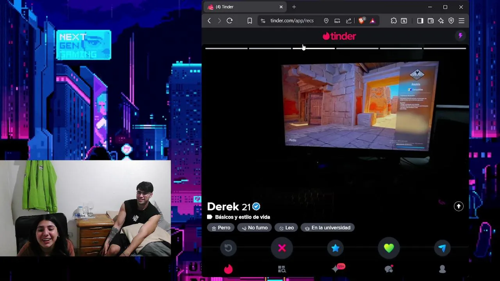
Task: Click the tab search toolbar icon
Action: [x=404, y=21]
